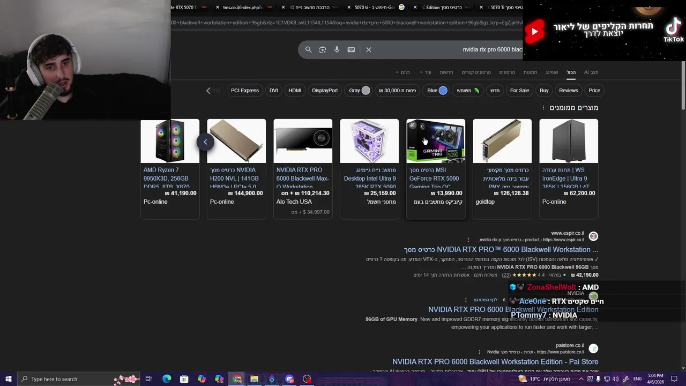Filter by Blue color chip

coord(437,91)
